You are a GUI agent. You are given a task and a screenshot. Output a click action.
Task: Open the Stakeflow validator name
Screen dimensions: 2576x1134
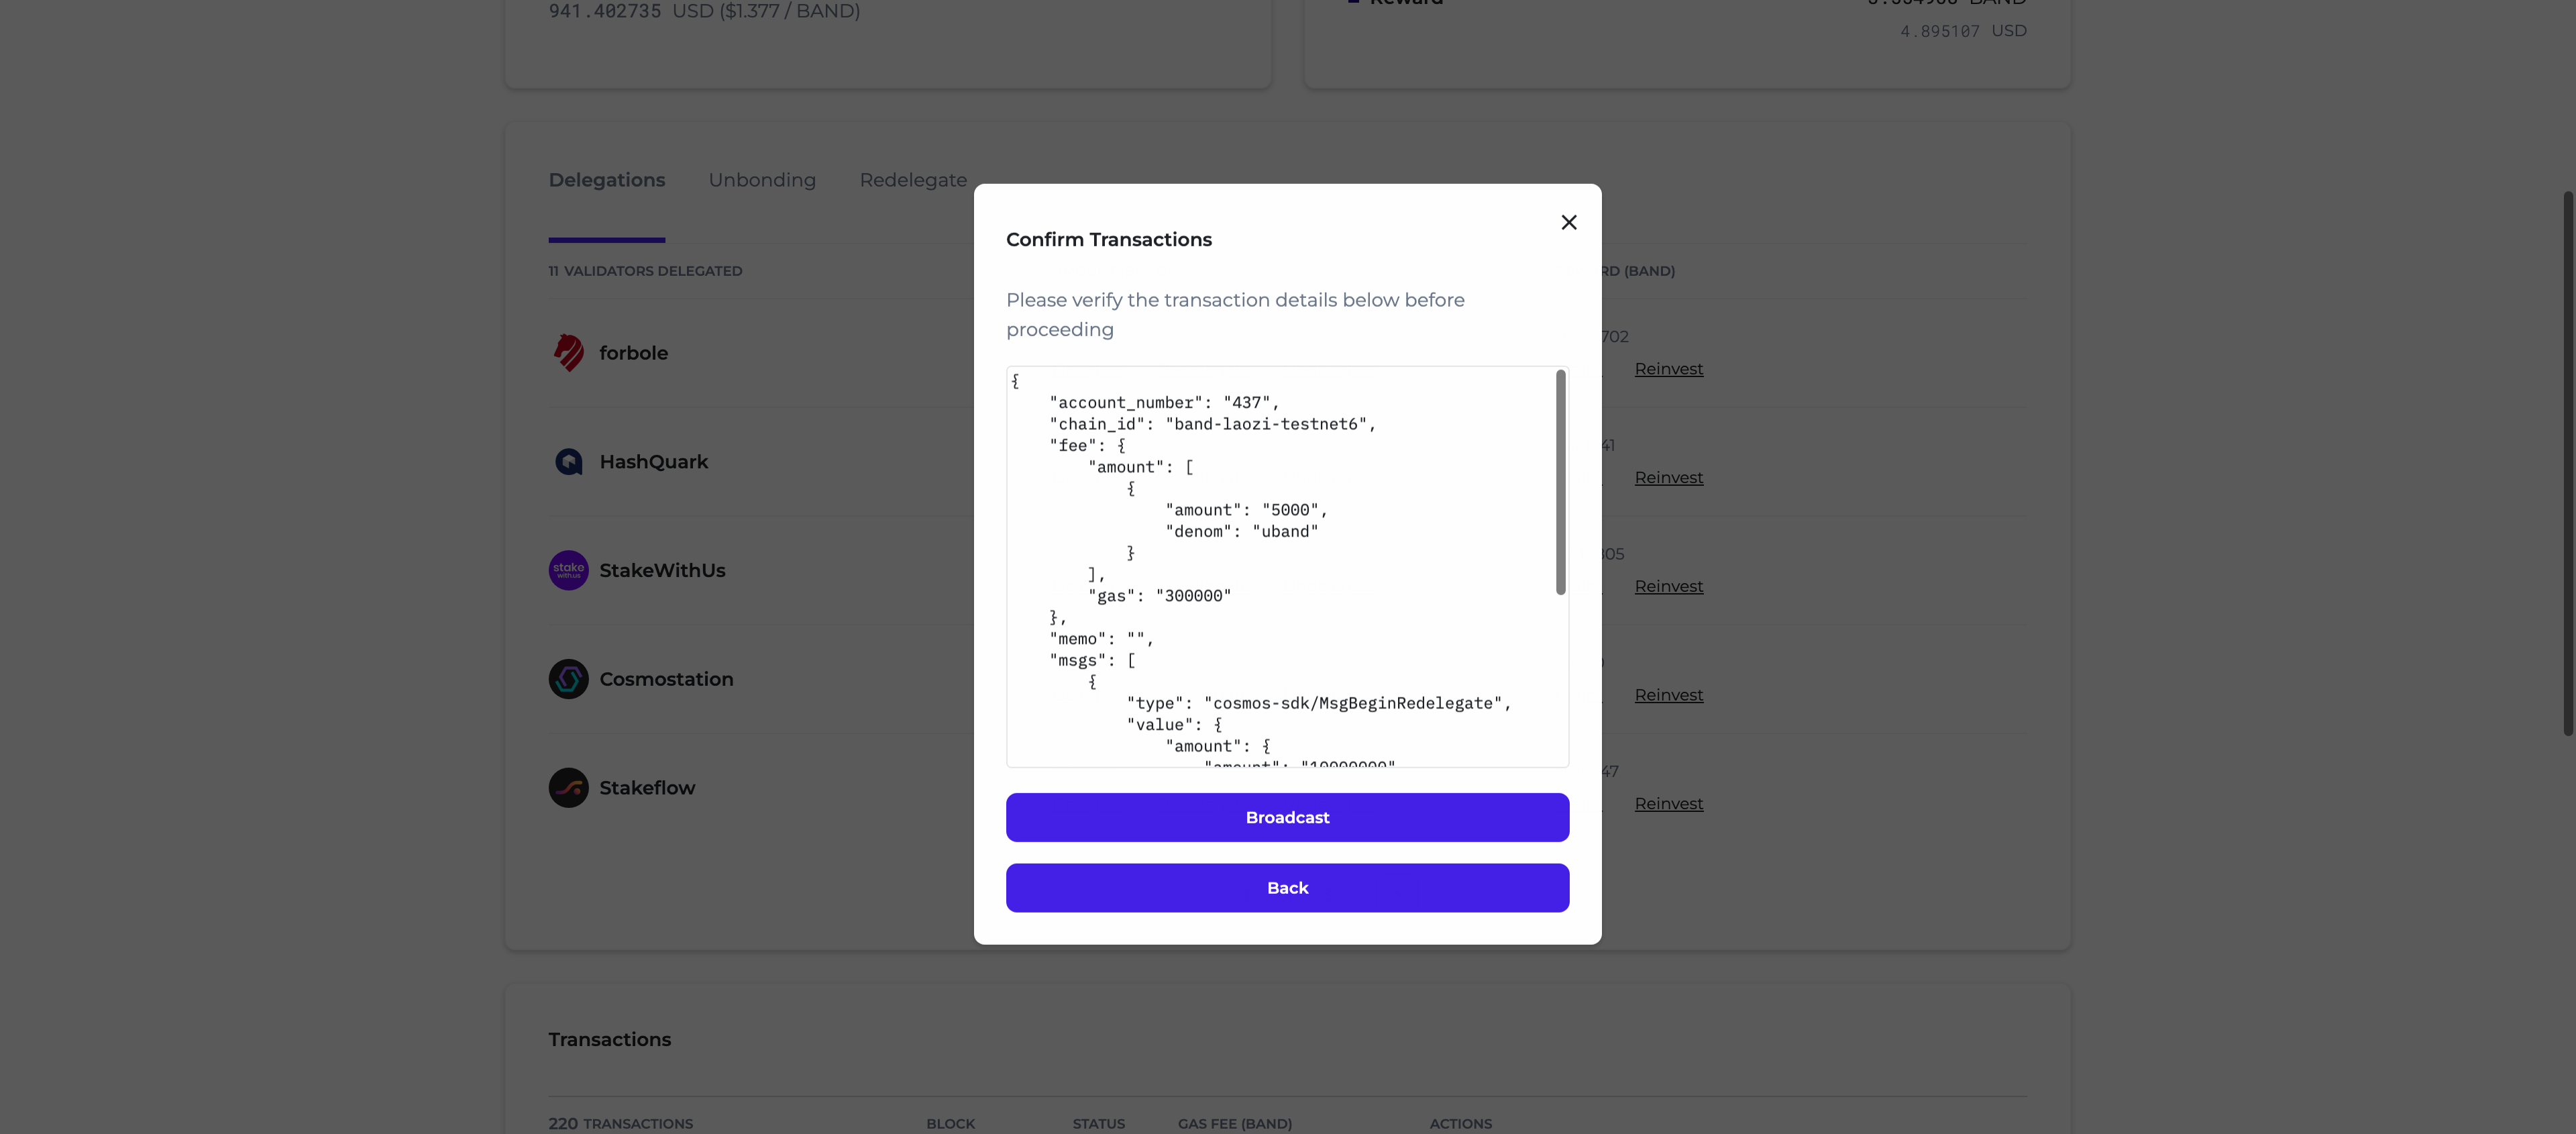tap(647, 787)
